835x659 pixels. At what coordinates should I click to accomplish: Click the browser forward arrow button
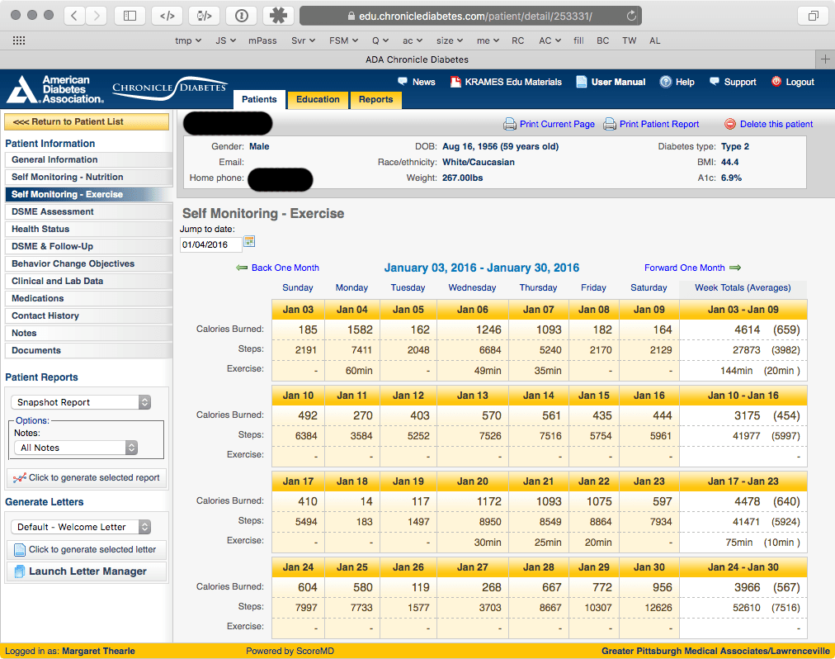(x=97, y=16)
